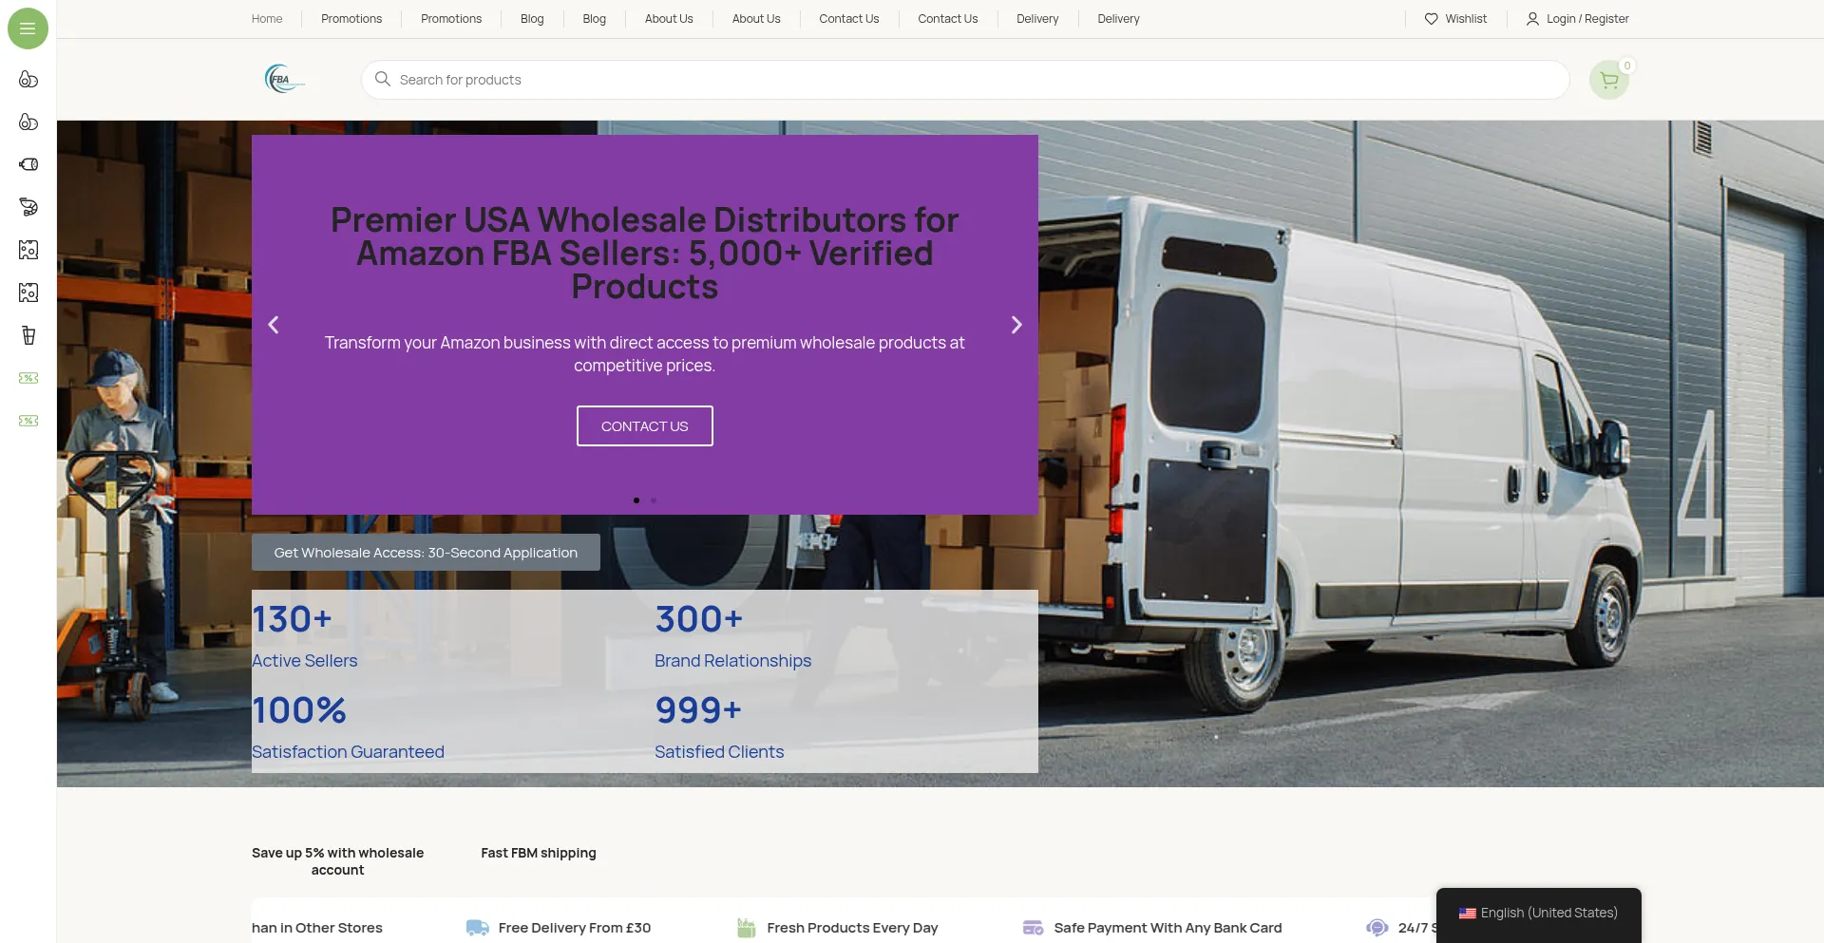The image size is (1824, 943).
Task: Click the Search for products field
Action: [x=965, y=80]
